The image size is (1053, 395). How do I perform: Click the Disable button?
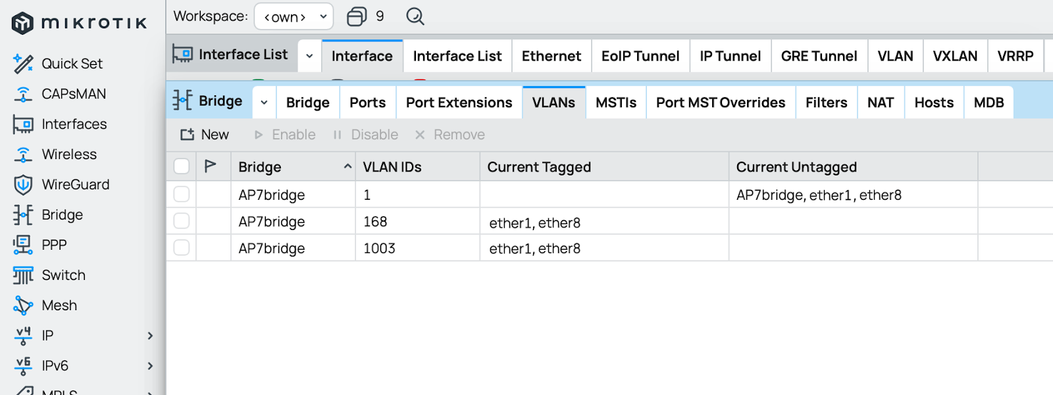(365, 135)
